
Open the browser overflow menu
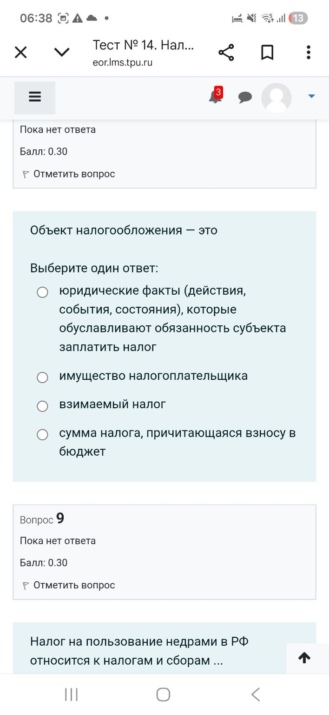click(308, 52)
